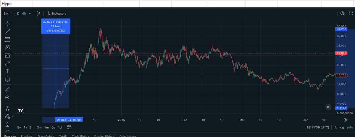355x137 pixels.
Task: Toggle percentage price scale
Action: click(335, 127)
